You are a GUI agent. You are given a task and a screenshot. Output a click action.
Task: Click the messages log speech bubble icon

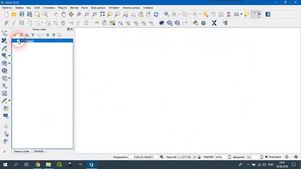click(296, 157)
